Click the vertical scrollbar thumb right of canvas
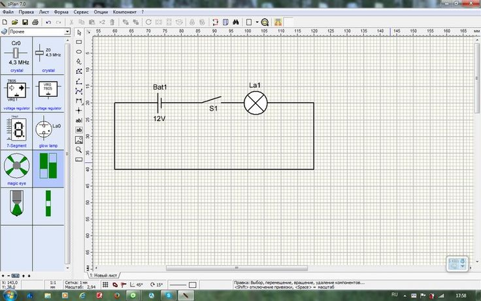The height and width of the screenshot is (301, 481). [x=477, y=79]
